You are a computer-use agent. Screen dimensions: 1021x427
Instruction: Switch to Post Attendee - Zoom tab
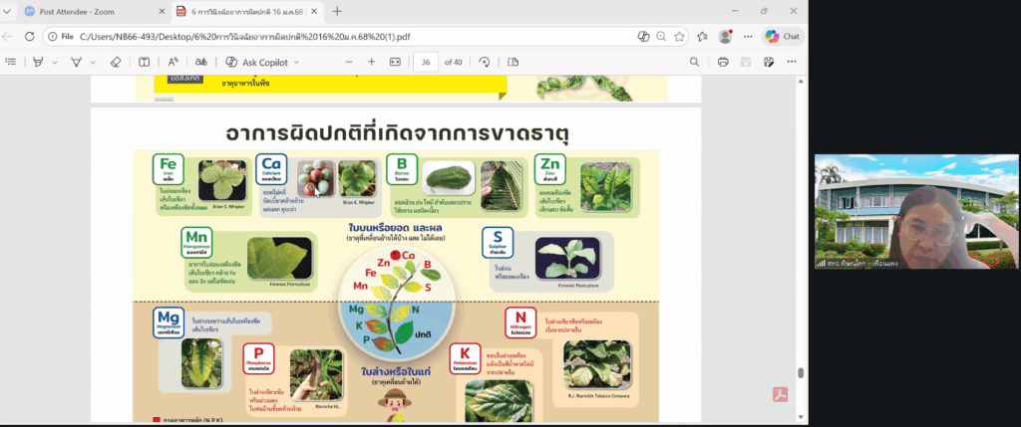(x=87, y=11)
